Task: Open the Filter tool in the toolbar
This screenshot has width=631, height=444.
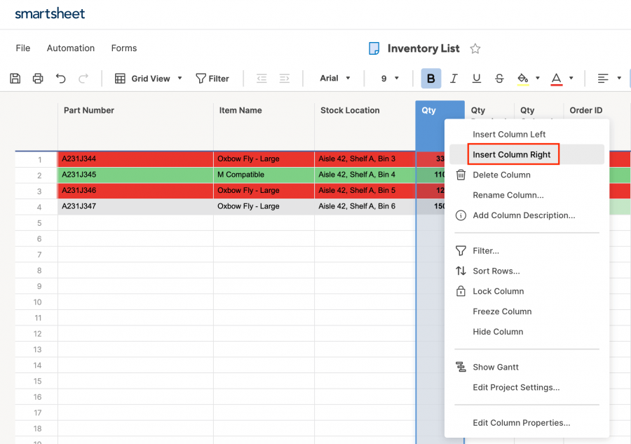Action: coord(212,78)
